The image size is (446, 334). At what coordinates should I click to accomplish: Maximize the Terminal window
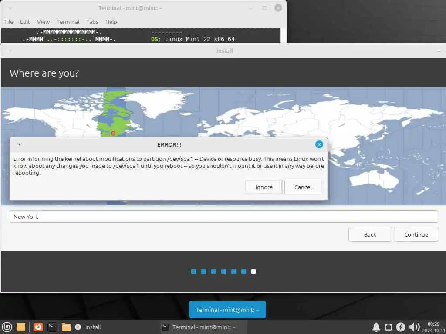pyautogui.click(x=264, y=8)
